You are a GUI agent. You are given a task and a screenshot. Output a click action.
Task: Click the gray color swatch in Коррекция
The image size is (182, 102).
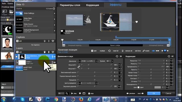pos(158,87)
